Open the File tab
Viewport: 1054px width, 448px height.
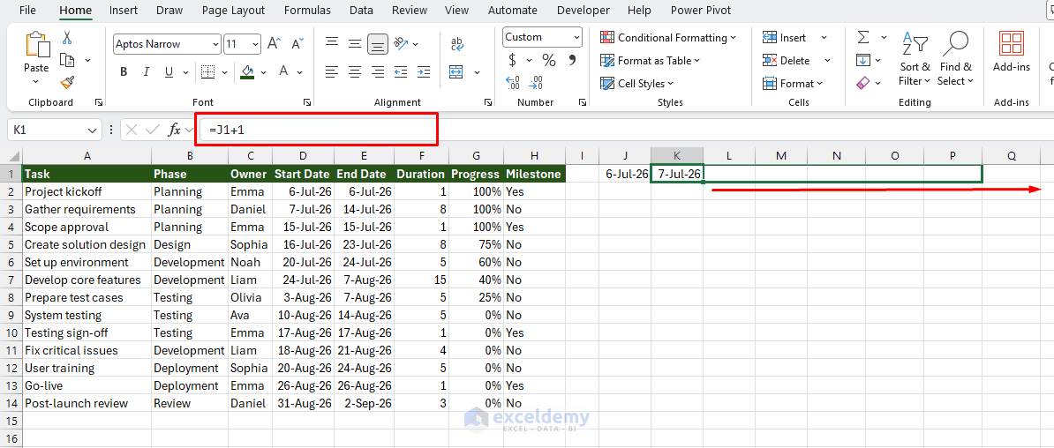(28, 10)
